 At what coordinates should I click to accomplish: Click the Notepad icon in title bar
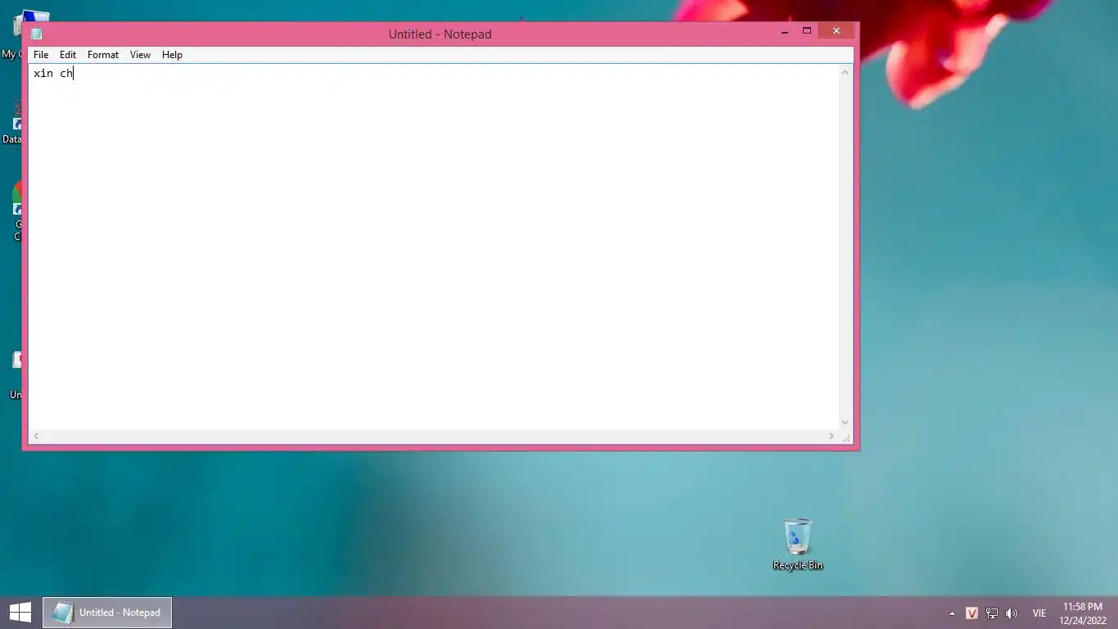pos(36,34)
